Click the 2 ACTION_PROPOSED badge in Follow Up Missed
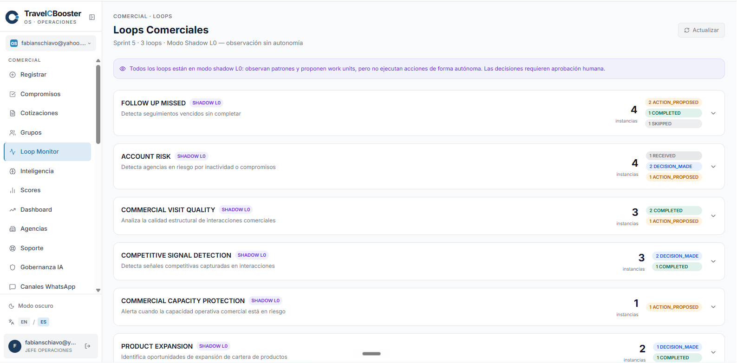This screenshot has height=363, width=737. pos(673,103)
